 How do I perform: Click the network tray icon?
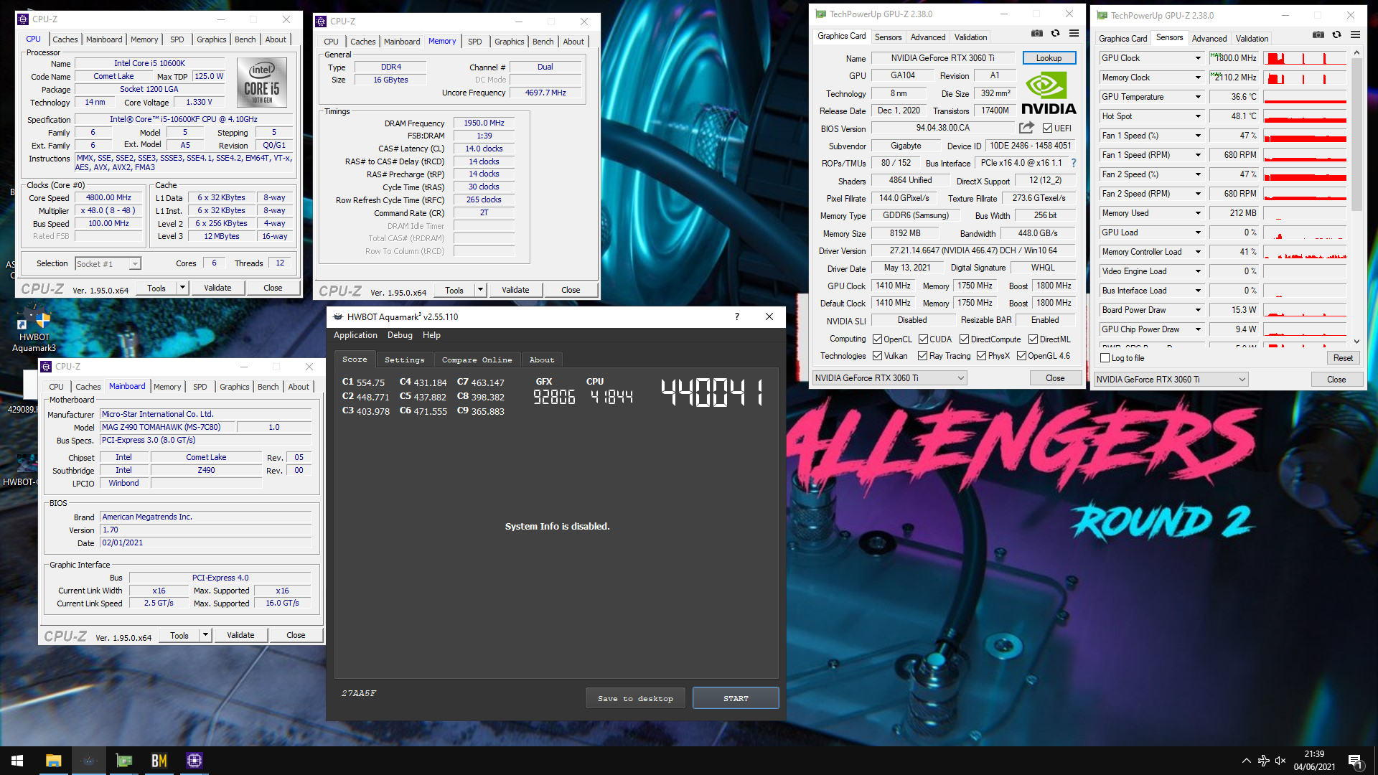coord(1264,761)
